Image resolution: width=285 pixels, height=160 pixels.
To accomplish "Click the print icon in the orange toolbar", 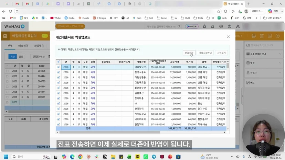I will click(254, 36).
